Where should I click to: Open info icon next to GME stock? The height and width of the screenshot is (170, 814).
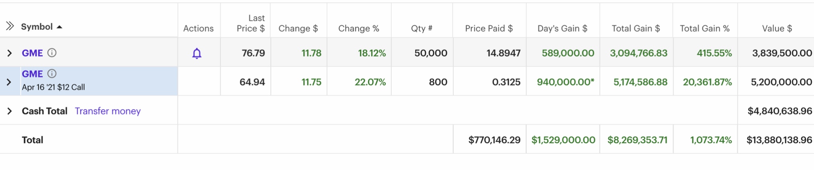point(52,53)
